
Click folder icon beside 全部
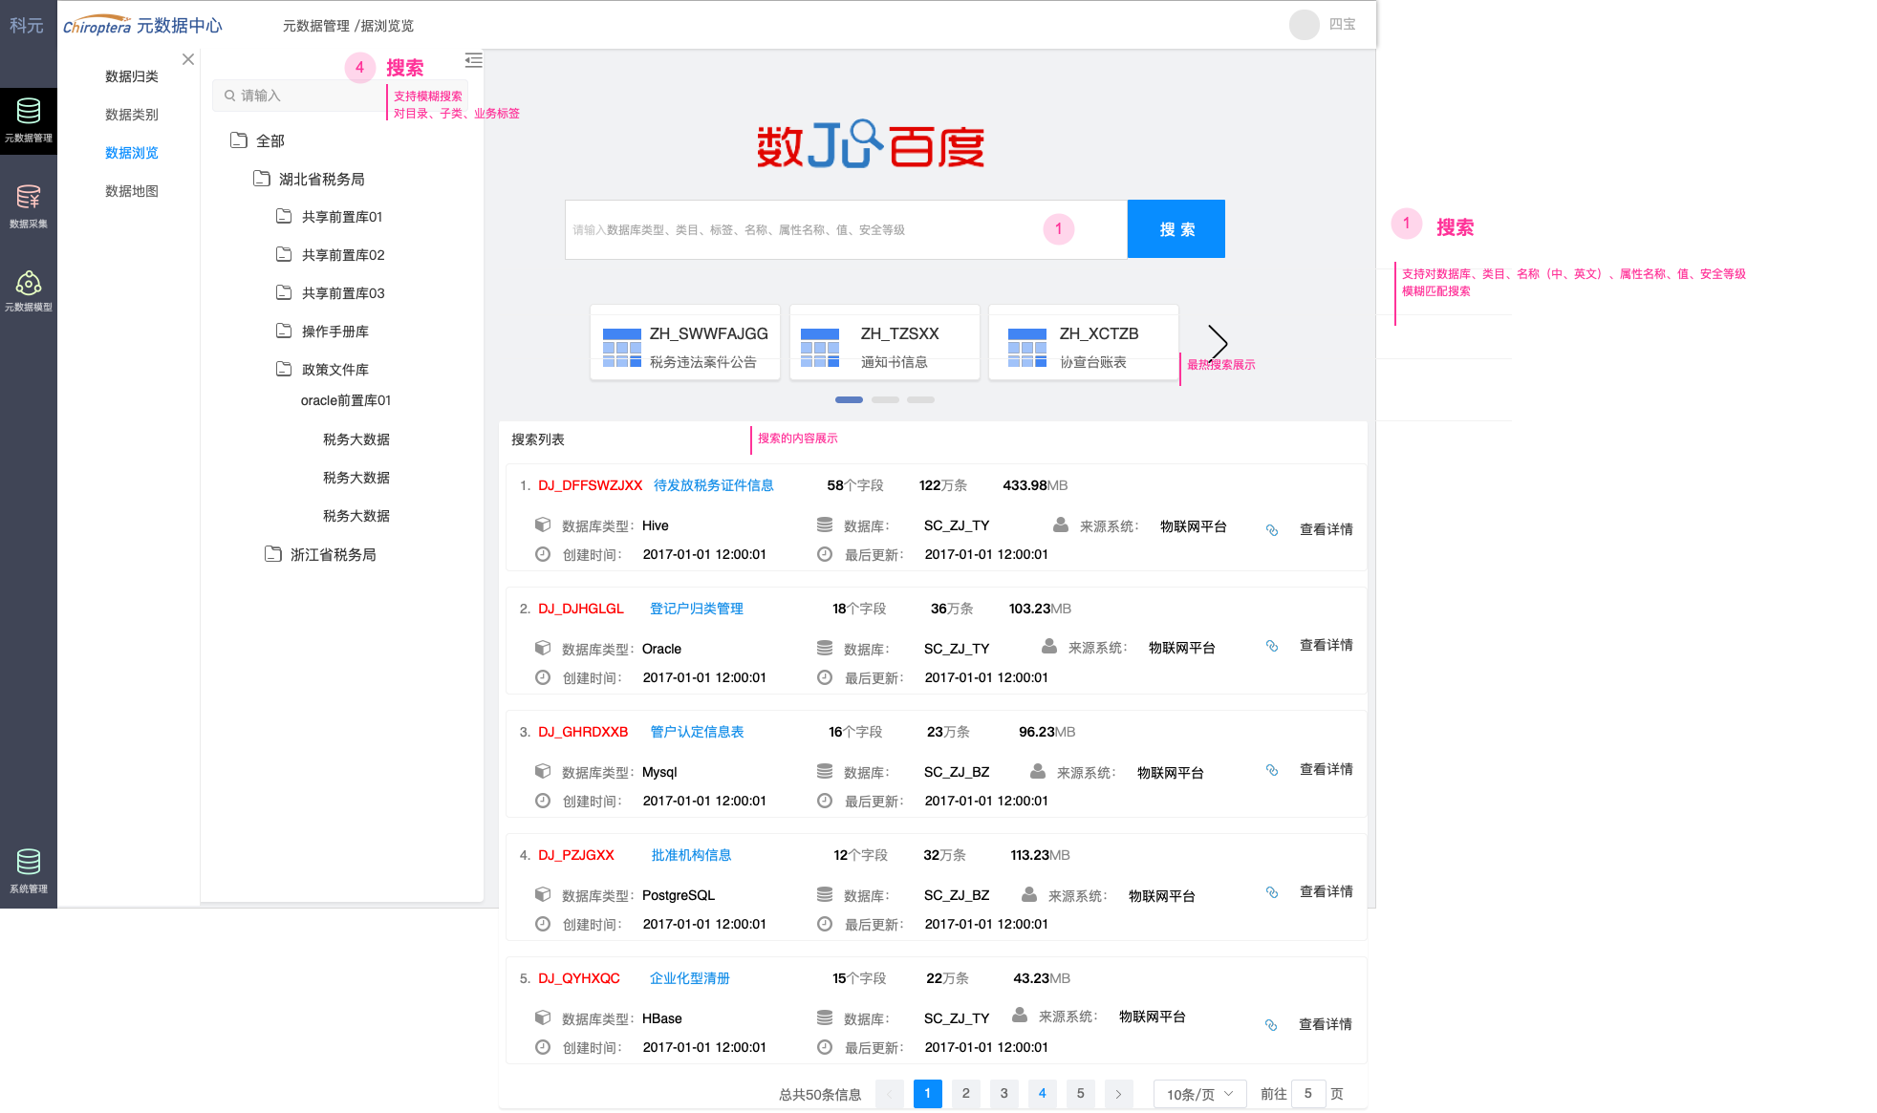(x=239, y=140)
